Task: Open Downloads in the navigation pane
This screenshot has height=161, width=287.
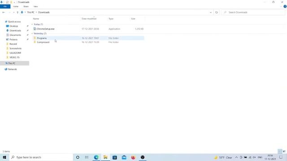Action: (15, 30)
